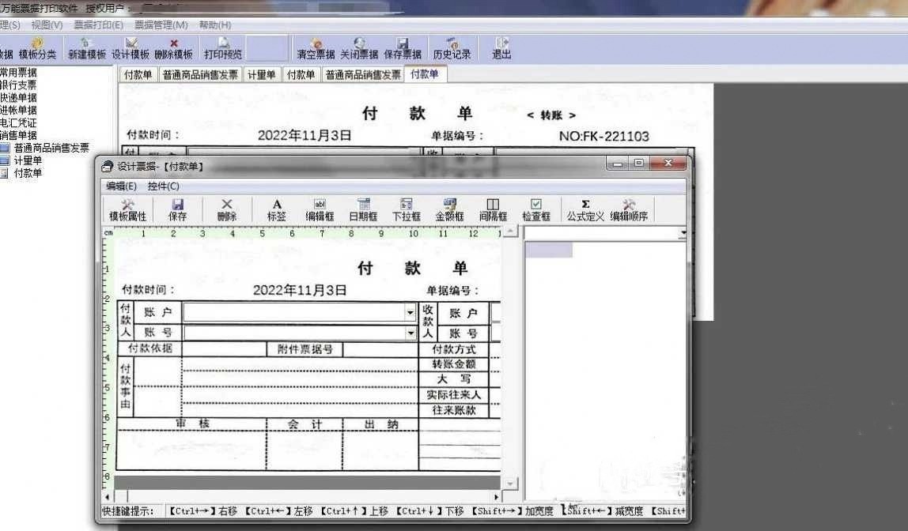Select the 日期框 date box tool

click(363, 210)
